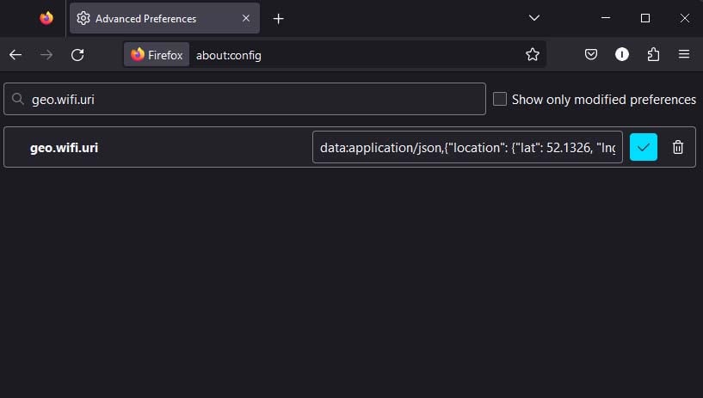This screenshot has width=703, height=398.
Task: Open the Save to Pocket icon
Action: point(591,55)
